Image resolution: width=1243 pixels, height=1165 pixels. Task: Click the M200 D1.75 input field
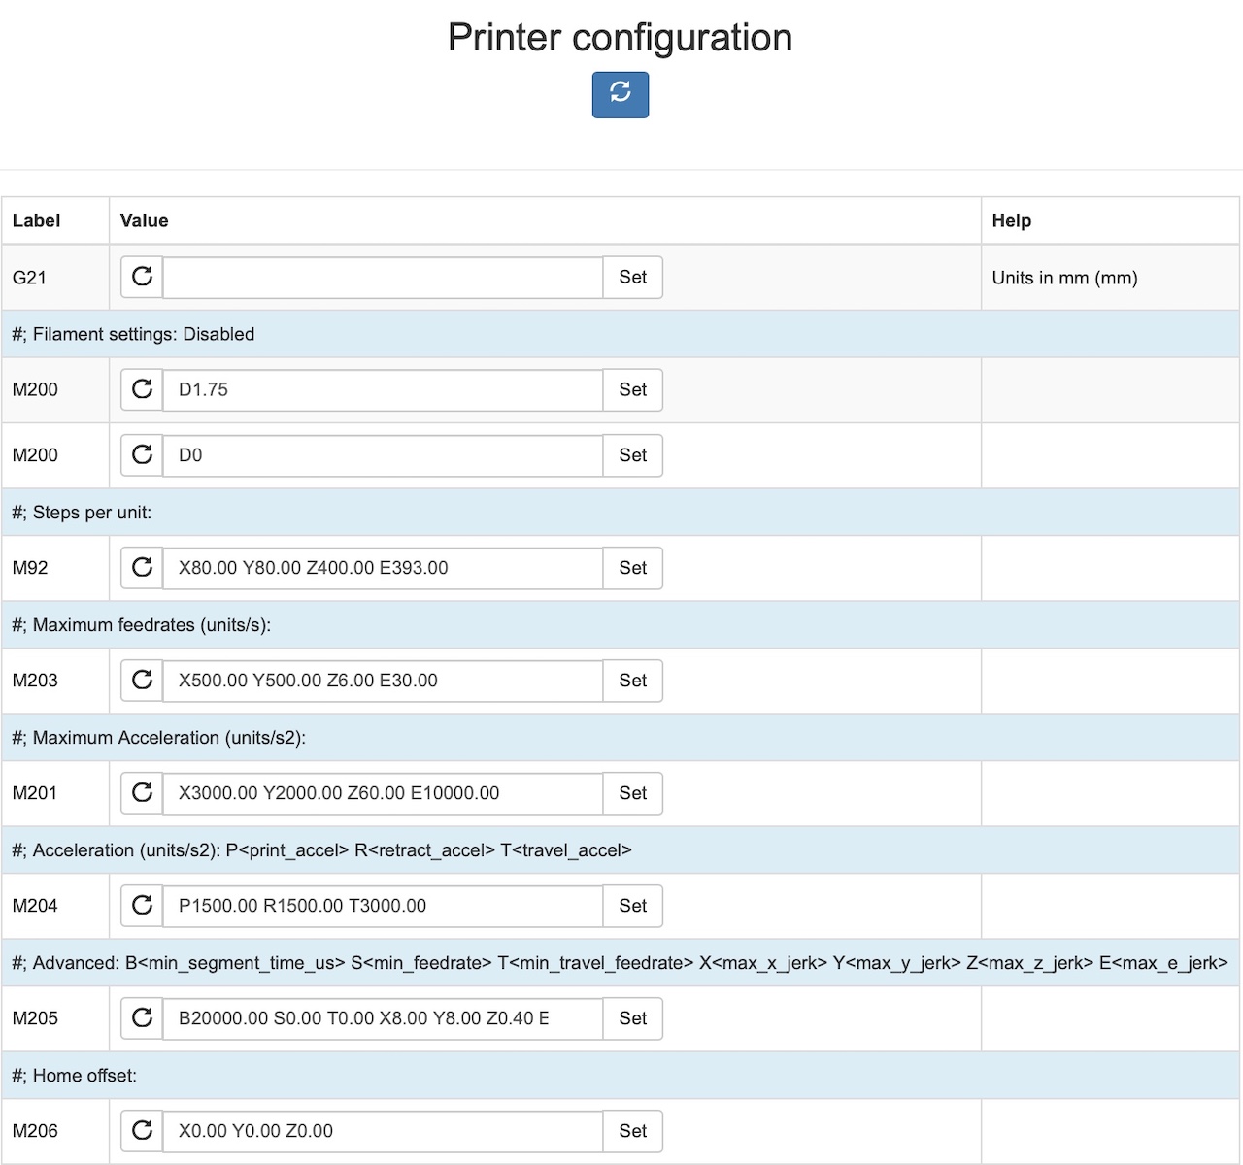click(x=383, y=389)
